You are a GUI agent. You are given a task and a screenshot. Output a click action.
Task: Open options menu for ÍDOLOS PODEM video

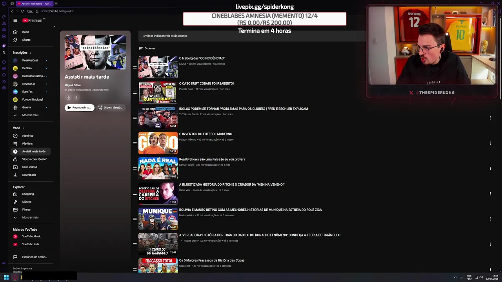tap(490, 118)
